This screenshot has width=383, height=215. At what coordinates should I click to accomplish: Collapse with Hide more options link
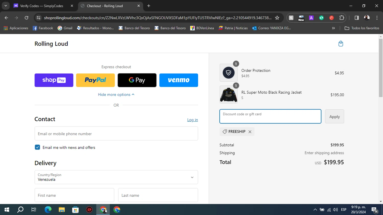point(116,95)
